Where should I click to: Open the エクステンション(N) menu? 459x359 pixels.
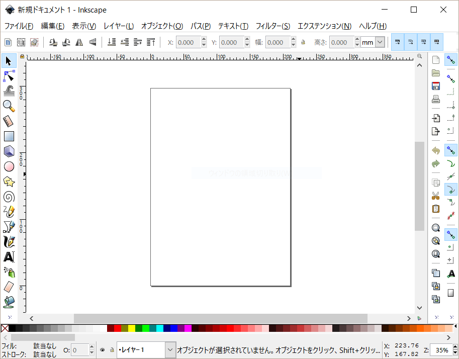tap(324, 26)
